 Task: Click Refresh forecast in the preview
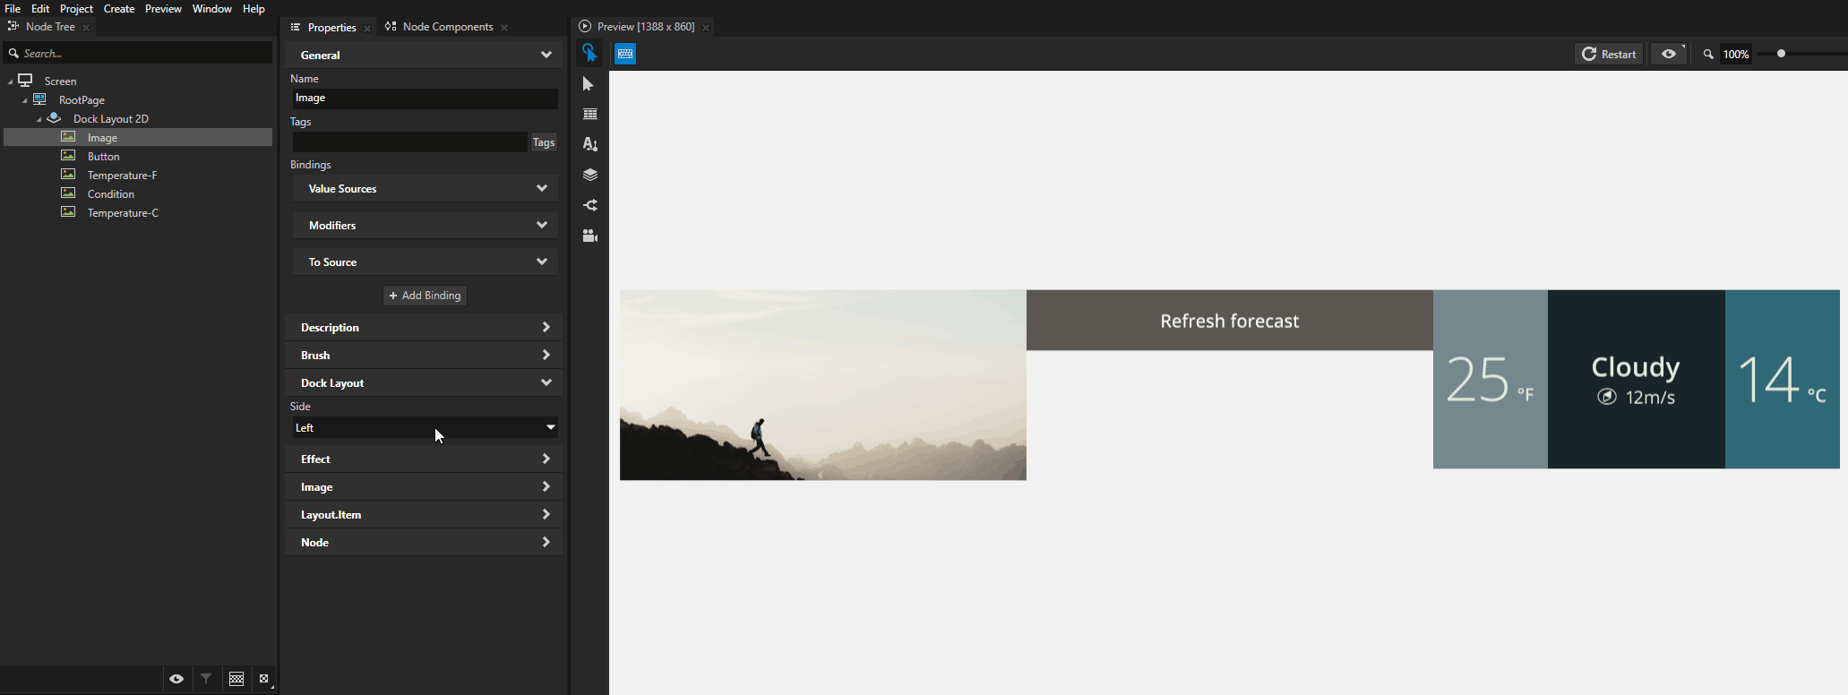pyautogui.click(x=1229, y=321)
